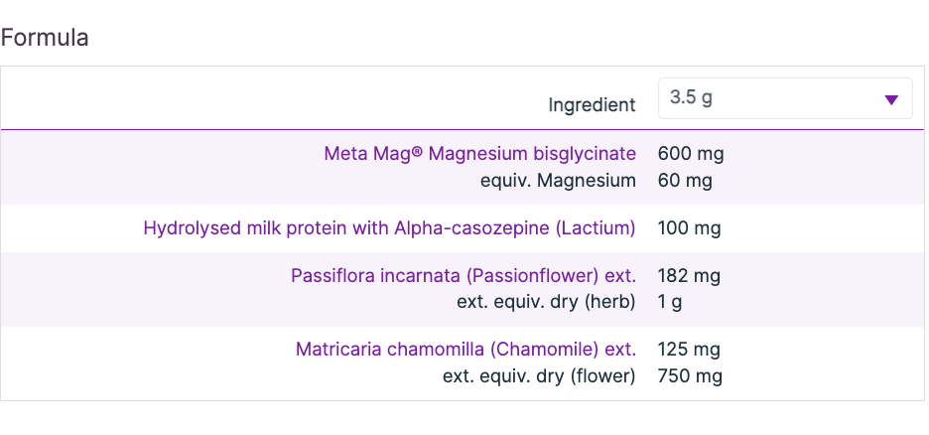Image resolution: width=929 pixels, height=435 pixels.
Task: Click the 100 mg Lactium amount
Action: coord(689,228)
